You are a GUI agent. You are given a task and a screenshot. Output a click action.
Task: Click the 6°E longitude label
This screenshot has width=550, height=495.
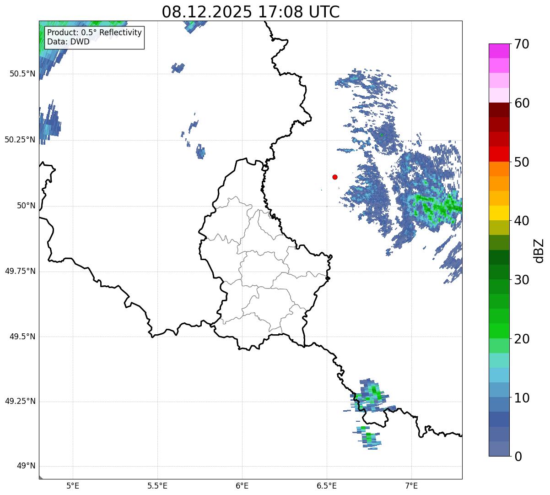point(242,485)
